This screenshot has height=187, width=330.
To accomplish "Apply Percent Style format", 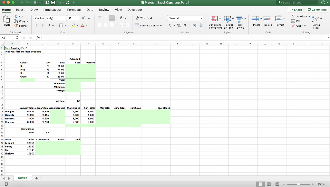I will (179, 25).
